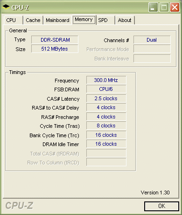Click the Bank Cycle Time (Trc) label
Image resolution: width=182 pixels, height=215 pixels.
tap(54, 135)
